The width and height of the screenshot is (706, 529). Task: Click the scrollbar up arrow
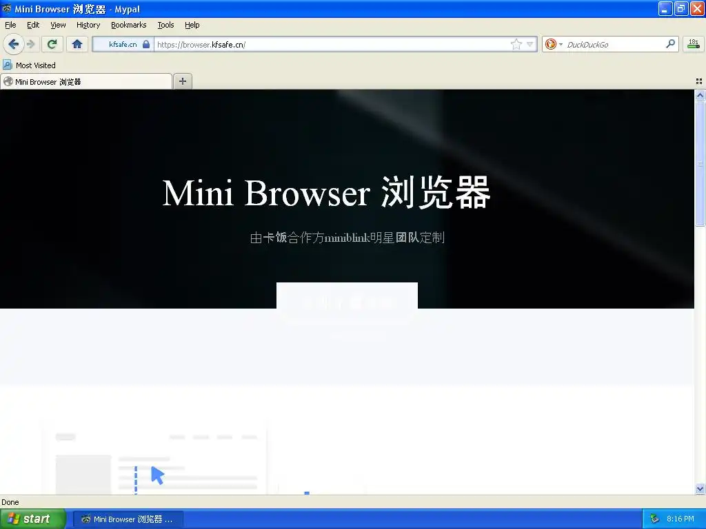[700, 95]
